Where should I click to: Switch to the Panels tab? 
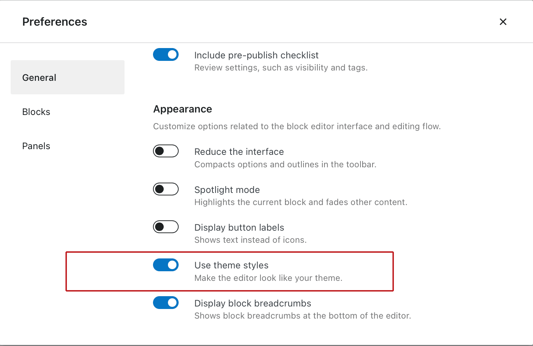pos(36,146)
